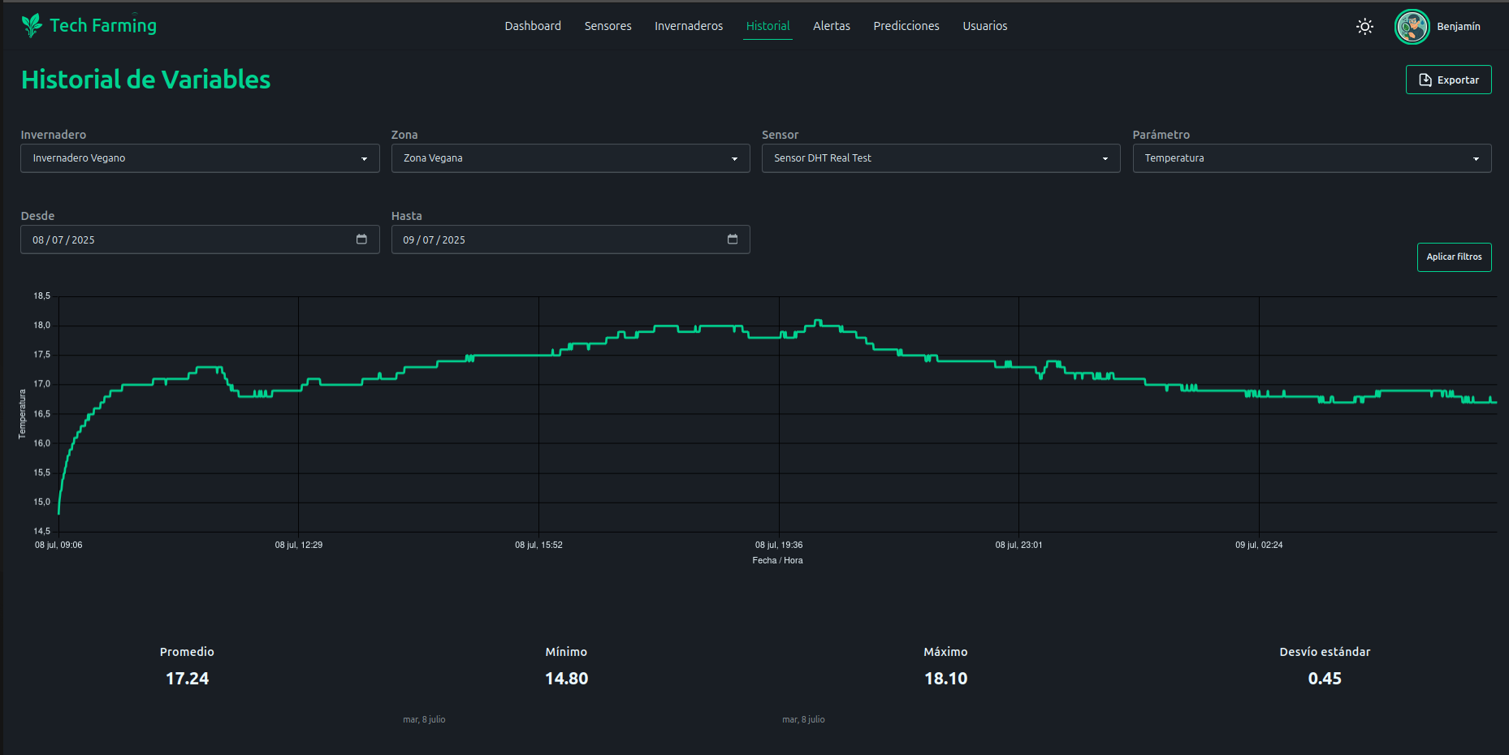This screenshot has height=755, width=1509.
Task: Open Benjamín's user avatar
Action: pos(1412,27)
